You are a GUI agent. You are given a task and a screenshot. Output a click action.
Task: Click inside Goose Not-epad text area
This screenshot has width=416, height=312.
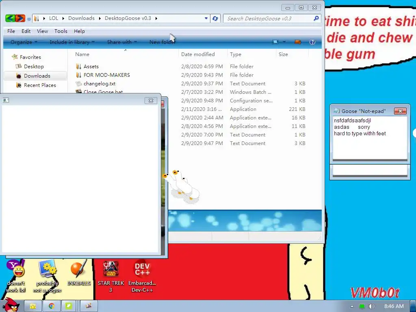click(370, 137)
